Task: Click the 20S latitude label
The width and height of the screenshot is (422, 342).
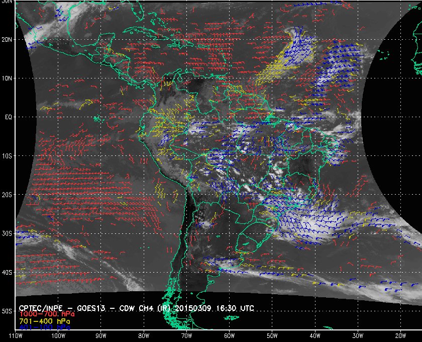Action: 8,195
